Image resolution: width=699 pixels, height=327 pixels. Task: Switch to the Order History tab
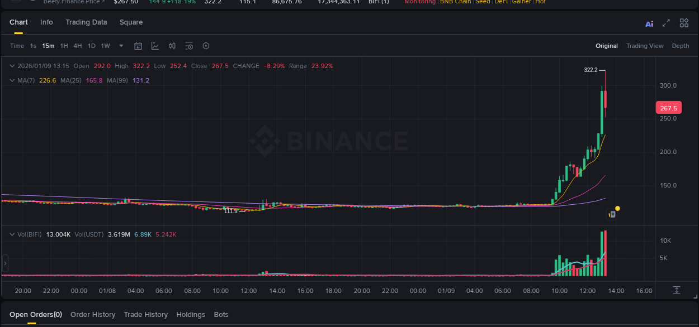[93, 314]
